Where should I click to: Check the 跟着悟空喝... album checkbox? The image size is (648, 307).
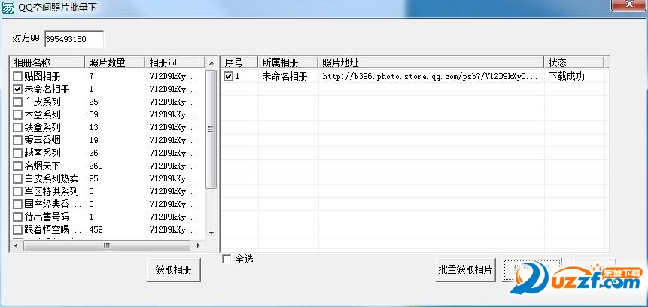pos(17,229)
